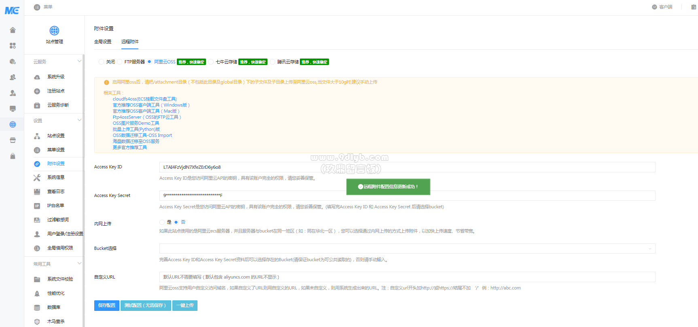The width and height of the screenshot is (698, 327).
Task: Select the 关闭 radio option
Action: [101, 62]
